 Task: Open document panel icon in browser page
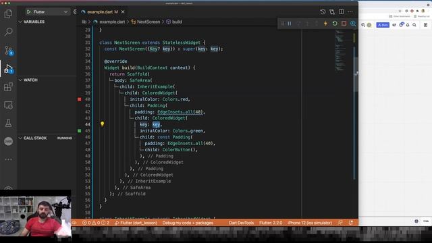tap(425, 25)
